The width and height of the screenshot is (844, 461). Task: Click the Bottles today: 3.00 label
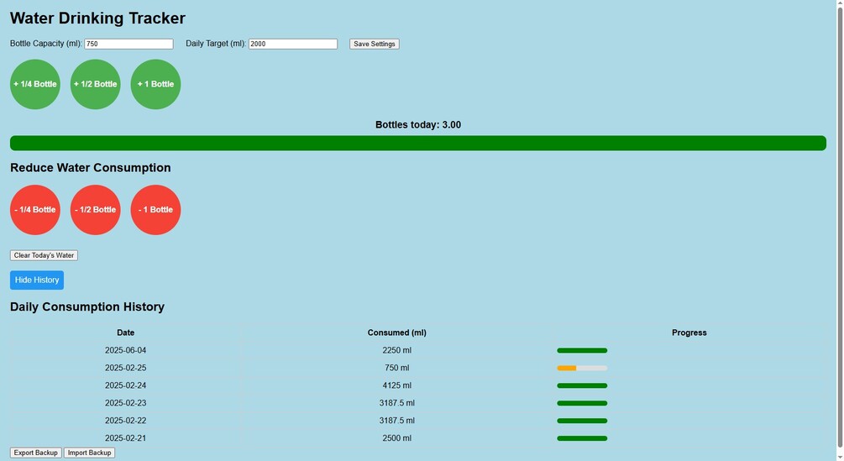418,125
